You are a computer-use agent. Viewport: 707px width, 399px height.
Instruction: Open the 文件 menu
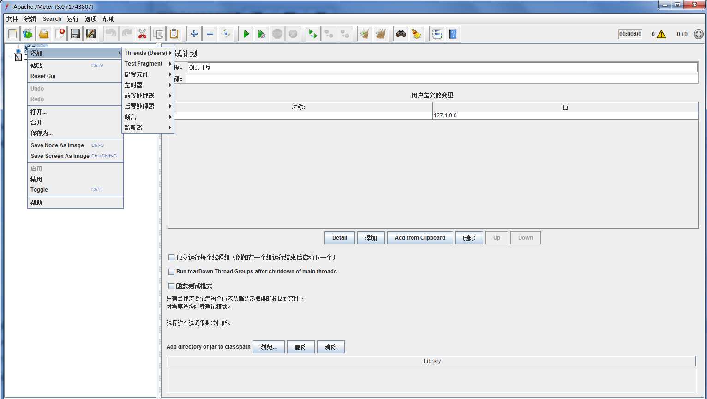[12, 19]
